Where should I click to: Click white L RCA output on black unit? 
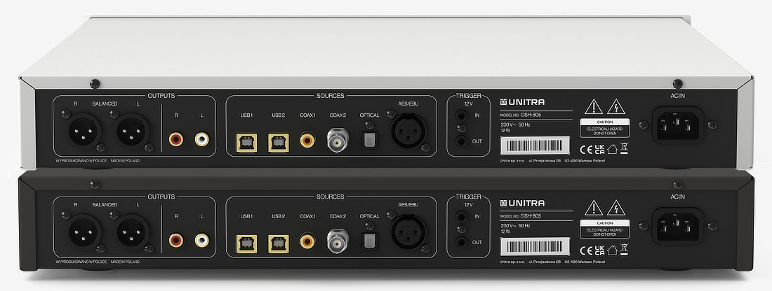(202, 240)
